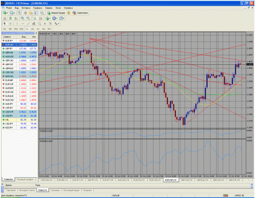The image size is (255, 198).
Task: Switch to Bar chart display
Action: (x=5, y=18)
